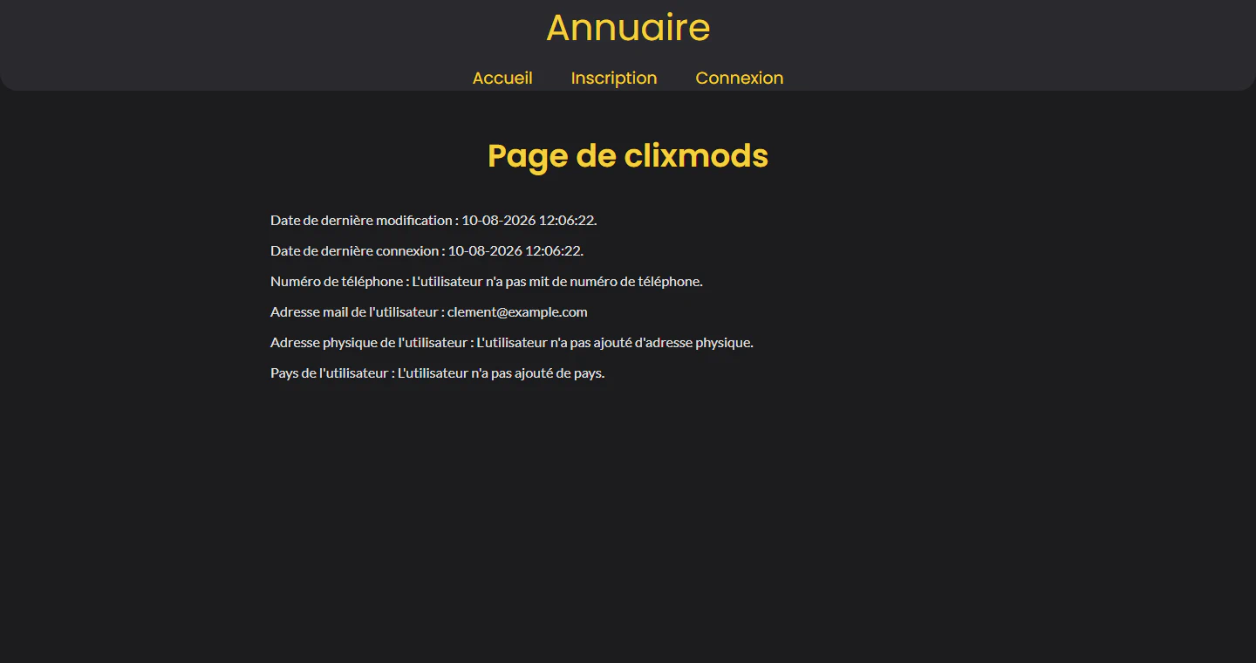This screenshot has height=663, width=1256.
Task: Open the Inscription page
Action: pyautogui.click(x=614, y=78)
